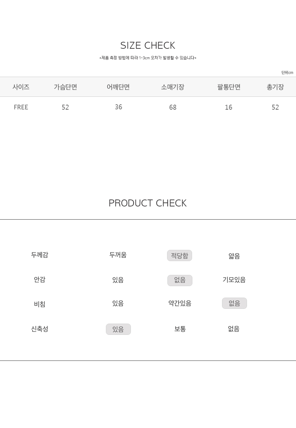Image resolution: width=296 pixels, height=428 pixels.
Task: Select highlighted 없음 in the 비침 row
Action: click(234, 303)
